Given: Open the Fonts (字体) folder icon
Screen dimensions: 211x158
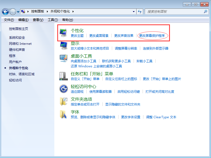Looking at the screenshot, I should (x=63, y=114).
